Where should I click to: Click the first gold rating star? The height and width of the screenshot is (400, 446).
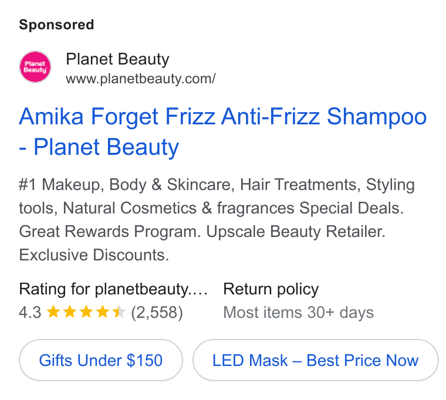[x=53, y=311]
